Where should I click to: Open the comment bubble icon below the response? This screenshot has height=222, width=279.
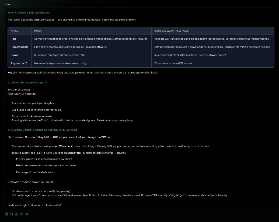pyautogui.click(x=27, y=214)
